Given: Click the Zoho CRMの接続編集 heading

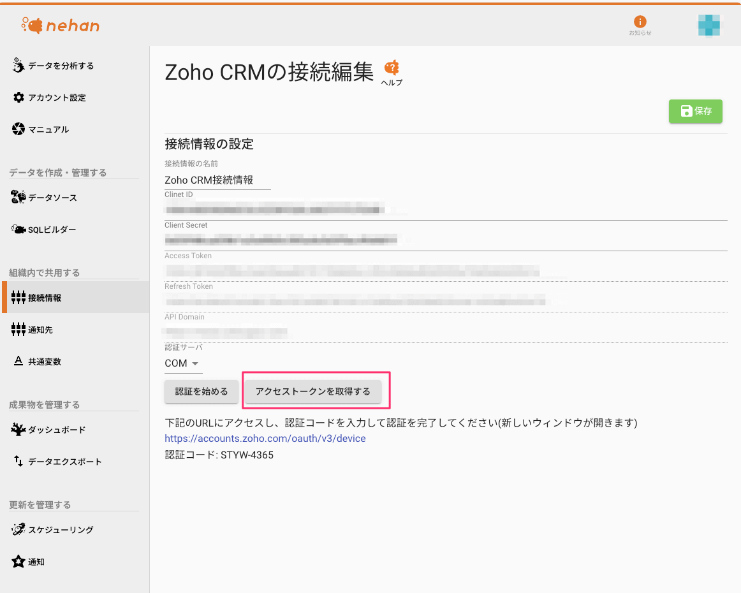Looking at the screenshot, I should point(269,72).
